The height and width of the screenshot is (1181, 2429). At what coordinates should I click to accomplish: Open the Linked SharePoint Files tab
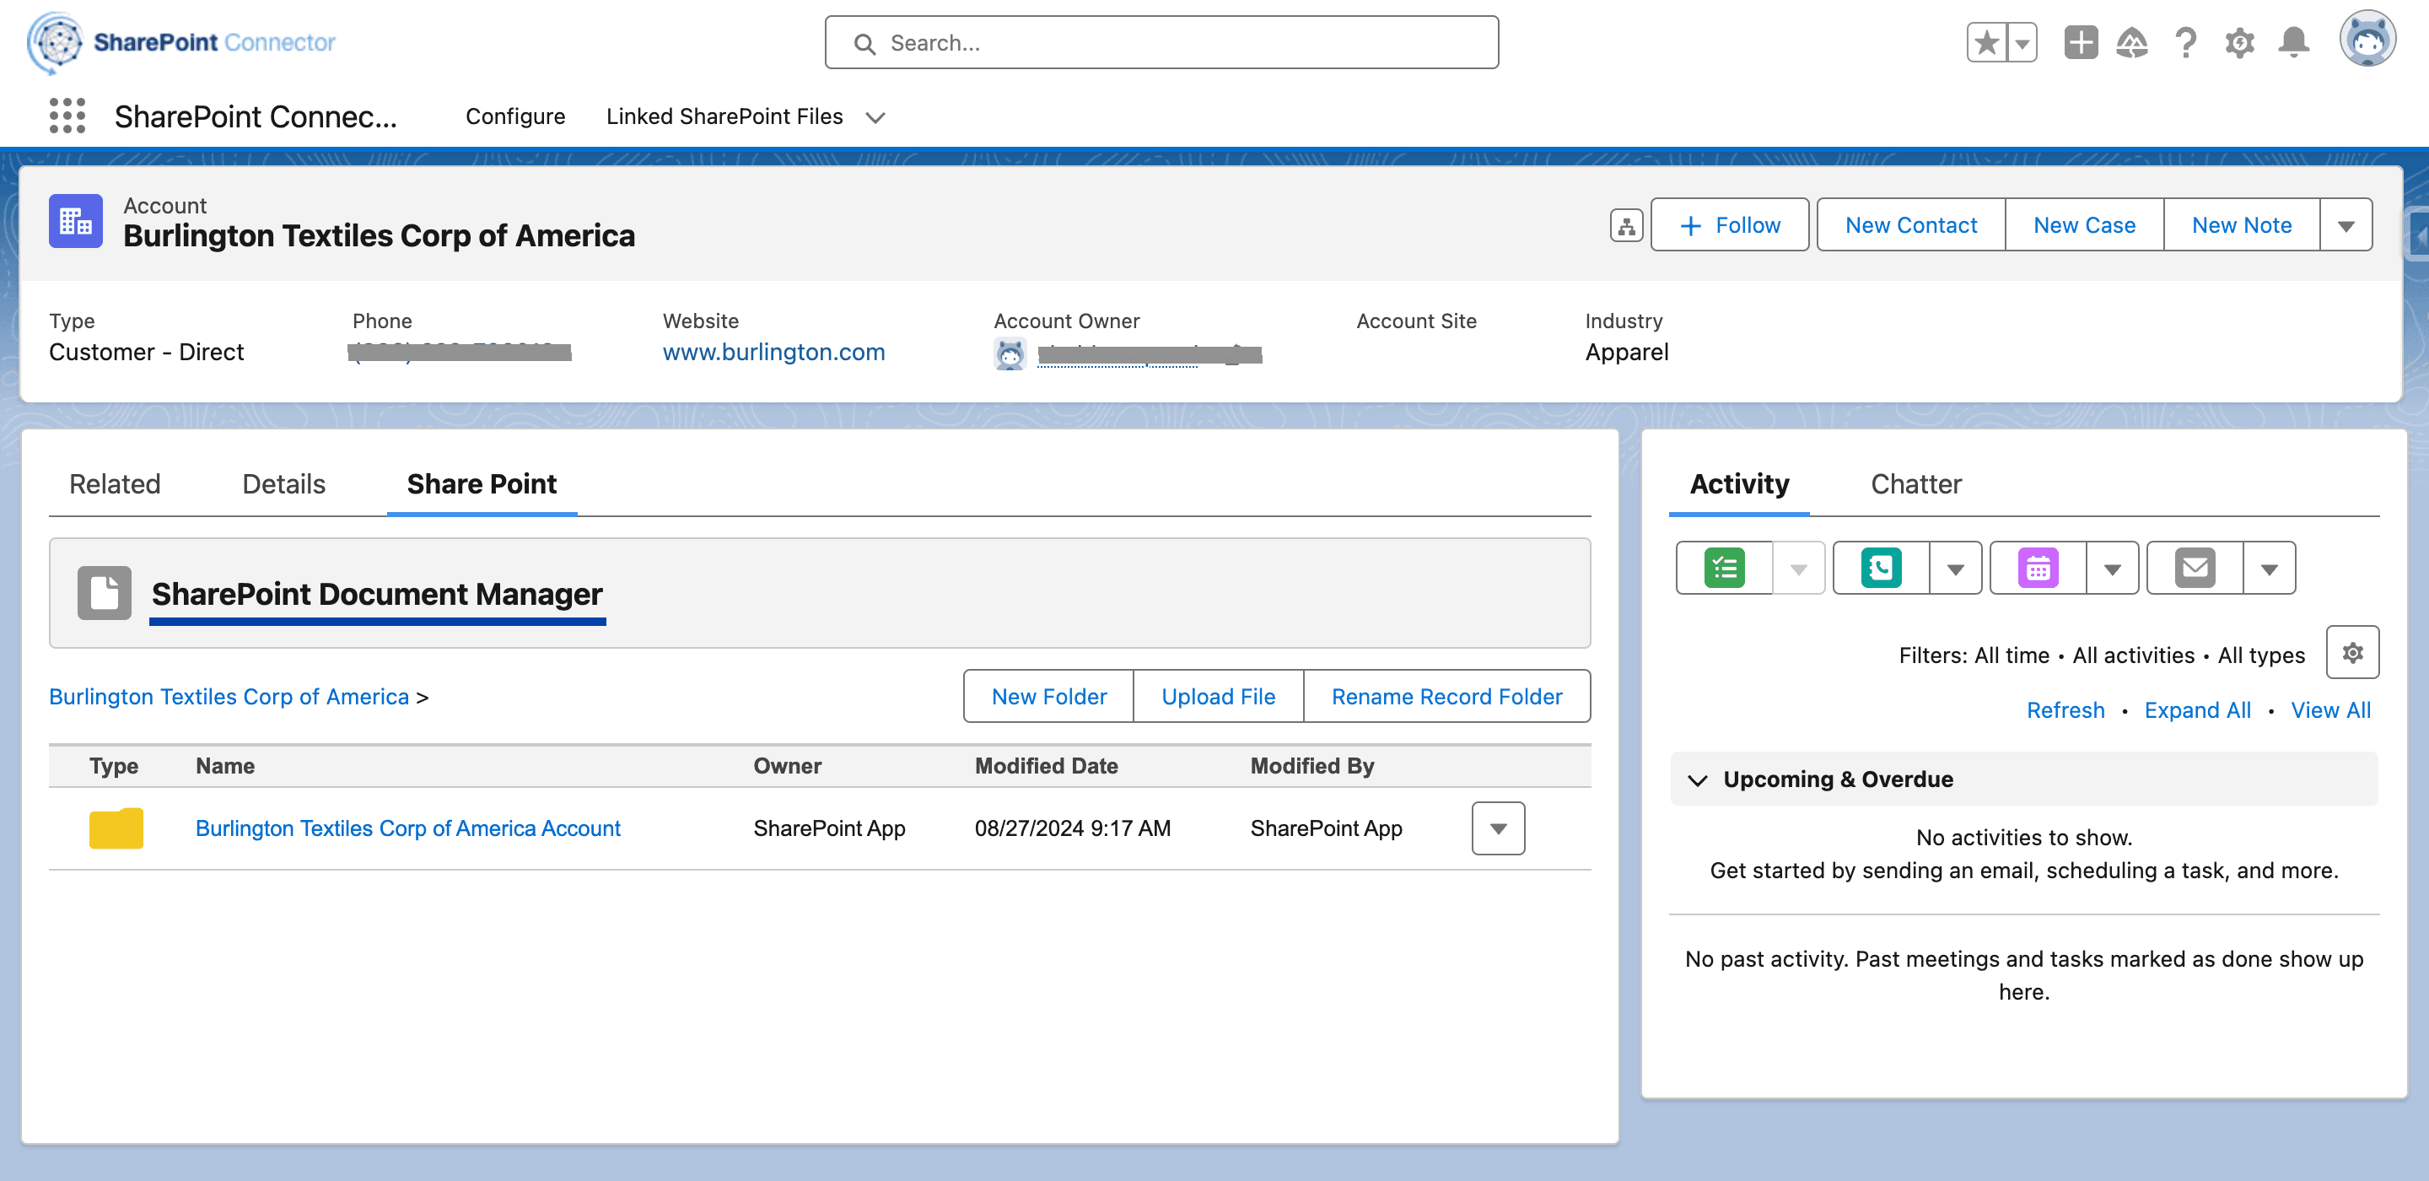tap(724, 116)
